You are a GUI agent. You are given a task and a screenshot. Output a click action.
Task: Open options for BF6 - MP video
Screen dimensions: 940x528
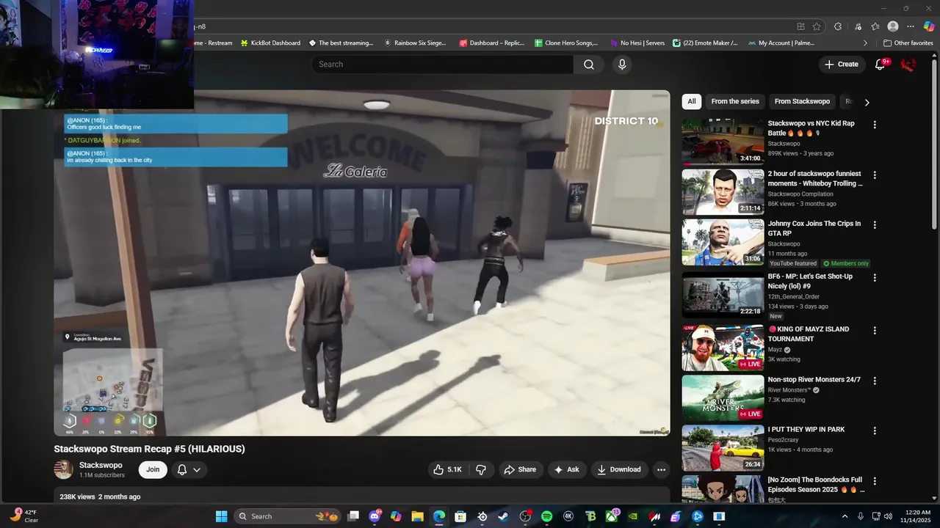tap(875, 278)
